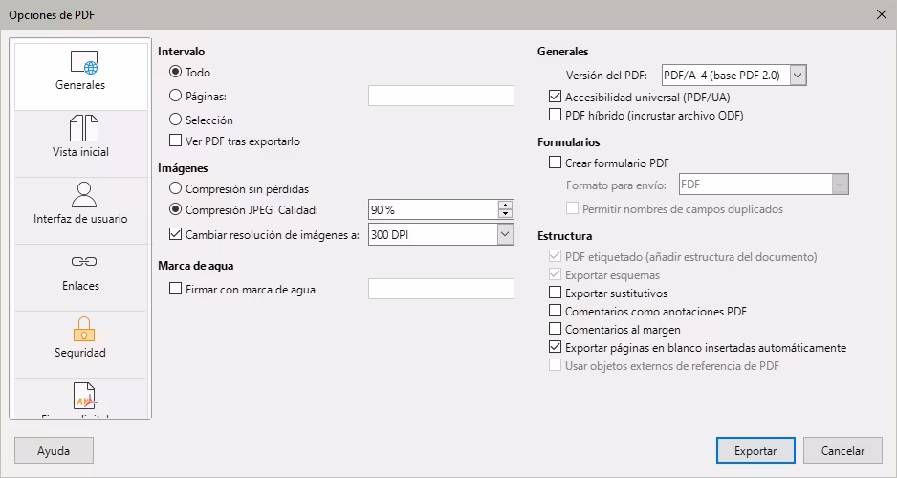Open Ayuda help button
The image size is (897, 478).
[x=54, y=450]
